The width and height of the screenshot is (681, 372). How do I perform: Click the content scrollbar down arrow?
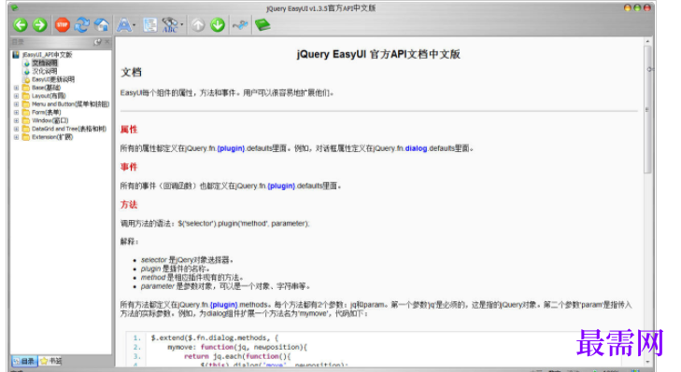point(647,361)
